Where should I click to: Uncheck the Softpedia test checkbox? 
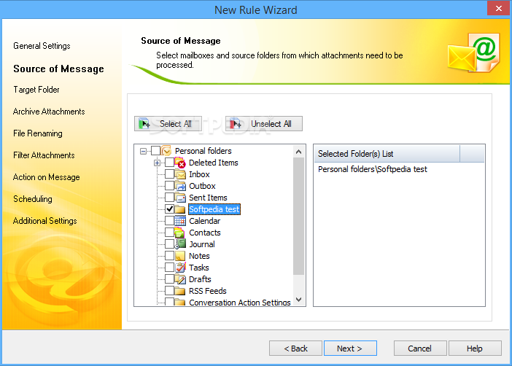[x=169, y=209]
